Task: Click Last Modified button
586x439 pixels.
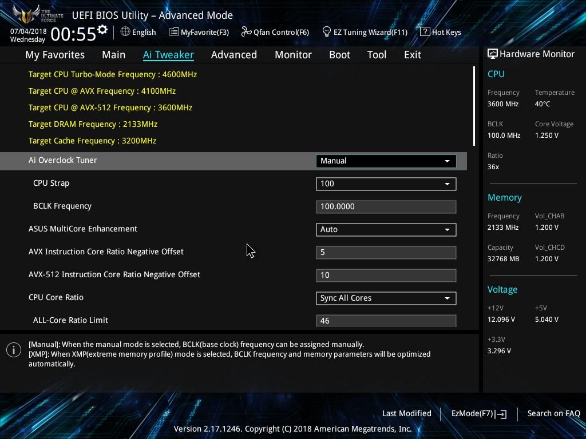Action: [x=407, y=413]
